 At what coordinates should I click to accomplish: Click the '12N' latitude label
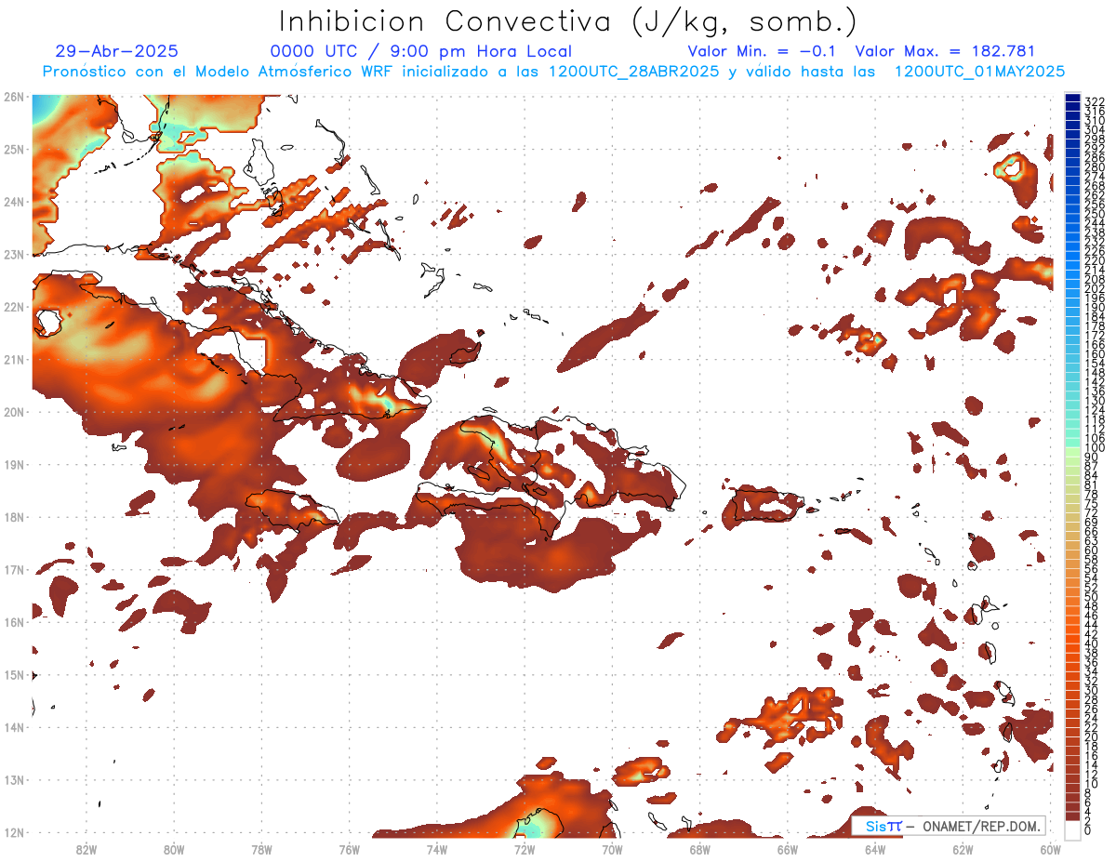(x=14, y=832)
